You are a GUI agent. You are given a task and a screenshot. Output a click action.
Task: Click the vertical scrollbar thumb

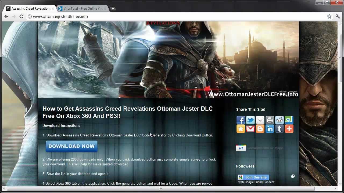point(340,58)
